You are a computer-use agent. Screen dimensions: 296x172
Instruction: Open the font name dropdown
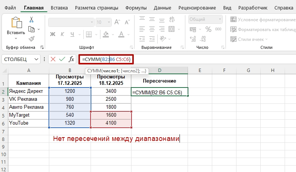[x=92, y=22]
